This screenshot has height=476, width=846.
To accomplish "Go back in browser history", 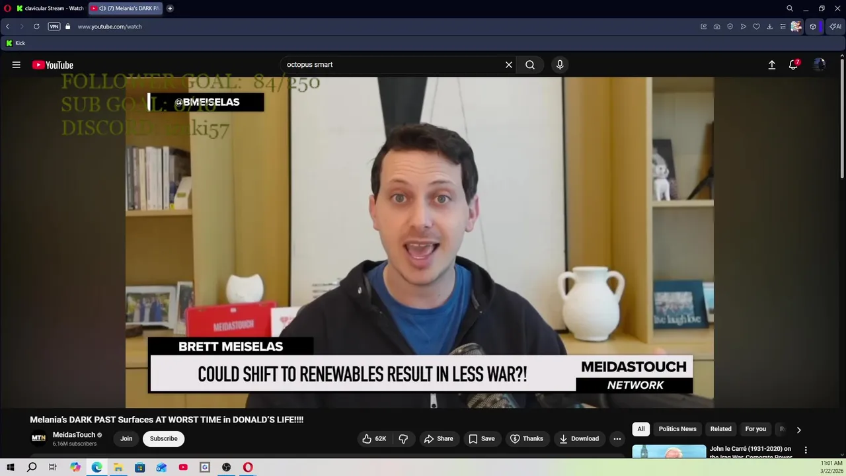I will tap(7, 26).
